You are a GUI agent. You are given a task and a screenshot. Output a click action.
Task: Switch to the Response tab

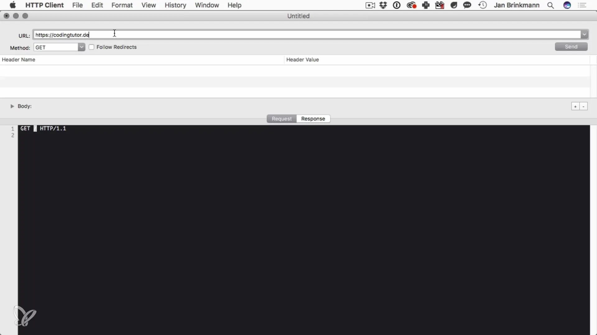[x=313, y=119]
